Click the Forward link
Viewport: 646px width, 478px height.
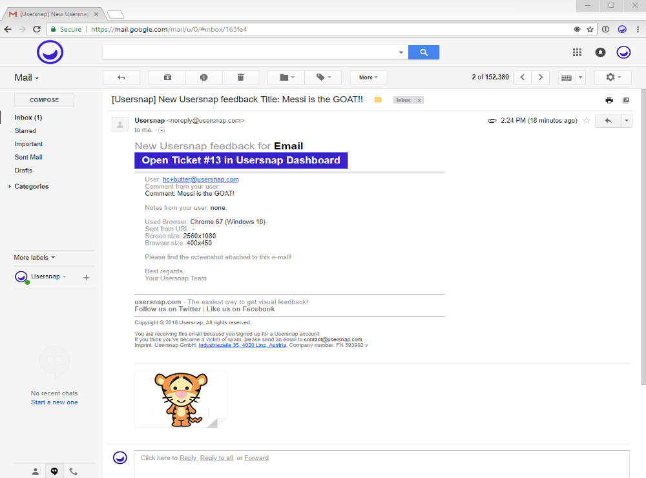point(256,458)
